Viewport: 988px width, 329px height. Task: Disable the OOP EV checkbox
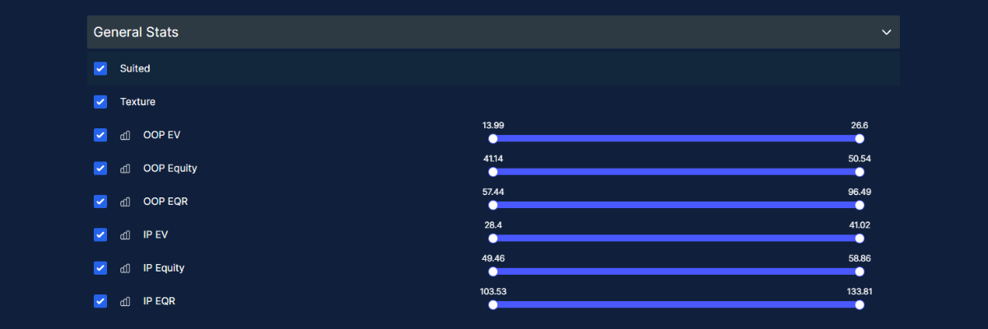tap(100, 135)
